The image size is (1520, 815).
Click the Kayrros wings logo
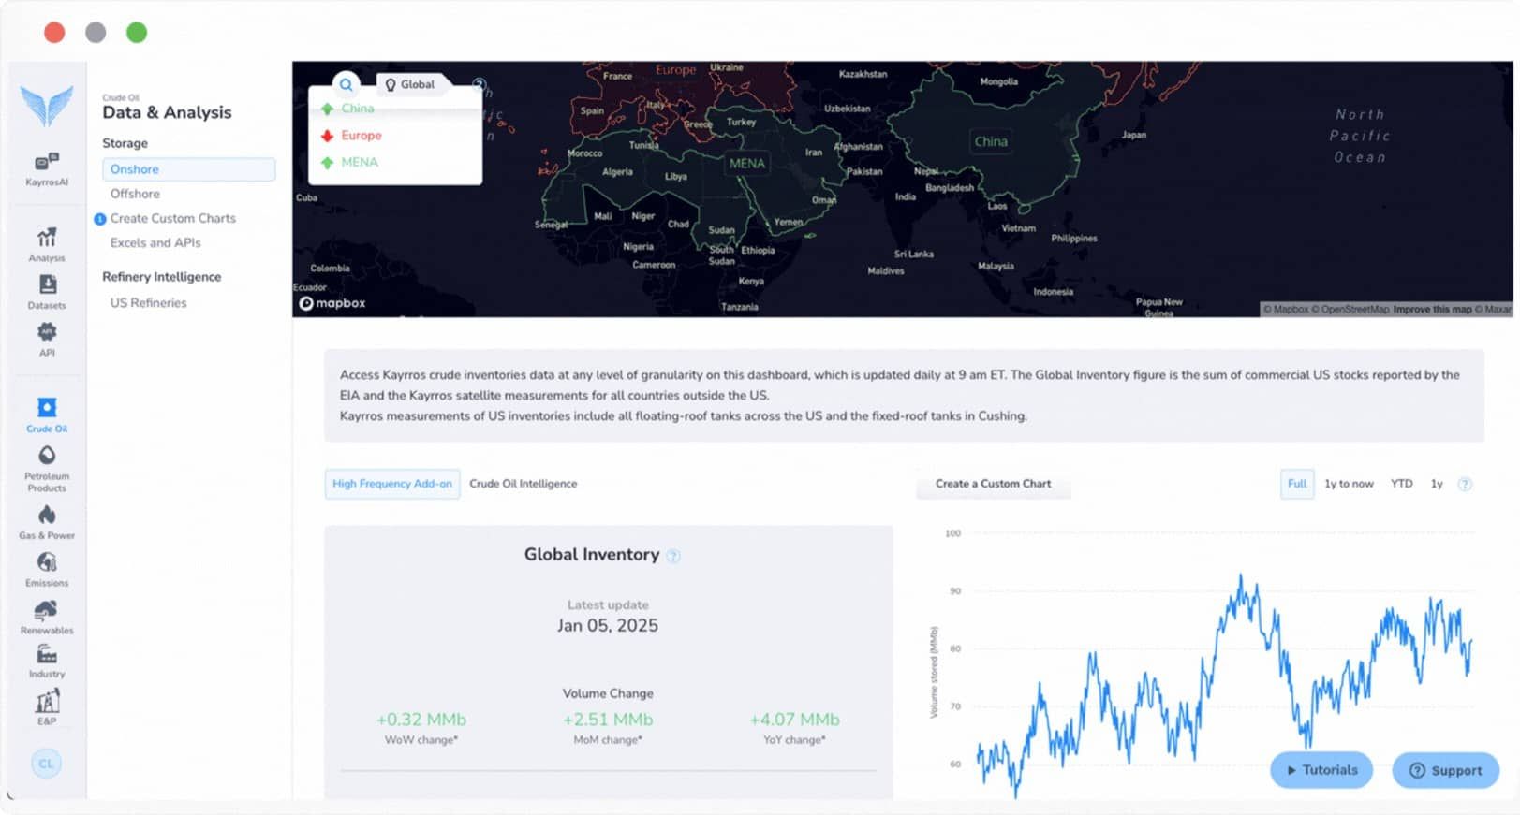click(x=47, y=106)
